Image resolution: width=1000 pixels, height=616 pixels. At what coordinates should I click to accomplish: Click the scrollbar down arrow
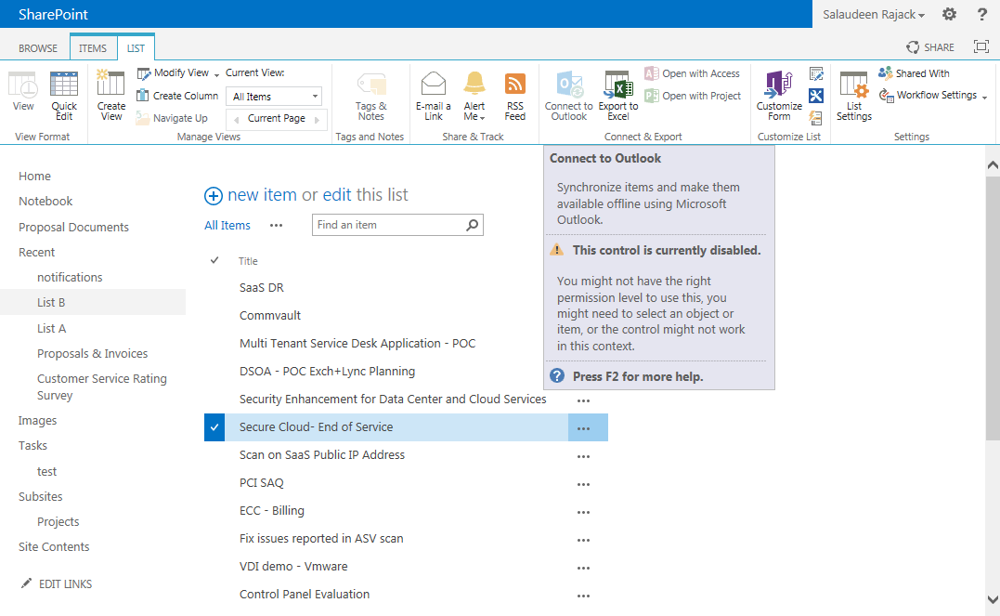(x=993, y=599)
